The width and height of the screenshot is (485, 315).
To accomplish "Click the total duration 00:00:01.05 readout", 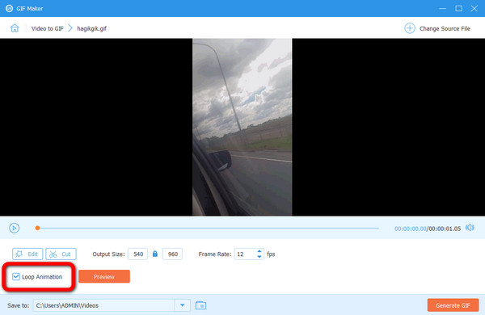I will tap(445, 229).
